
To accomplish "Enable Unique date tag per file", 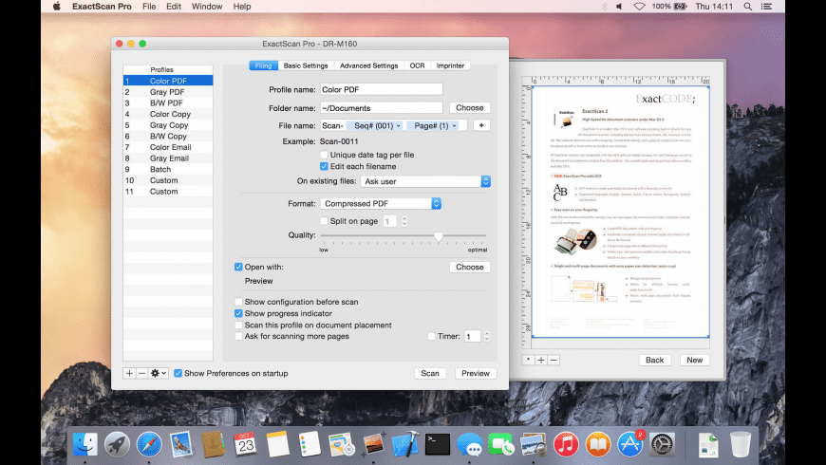I will point(324,155).
